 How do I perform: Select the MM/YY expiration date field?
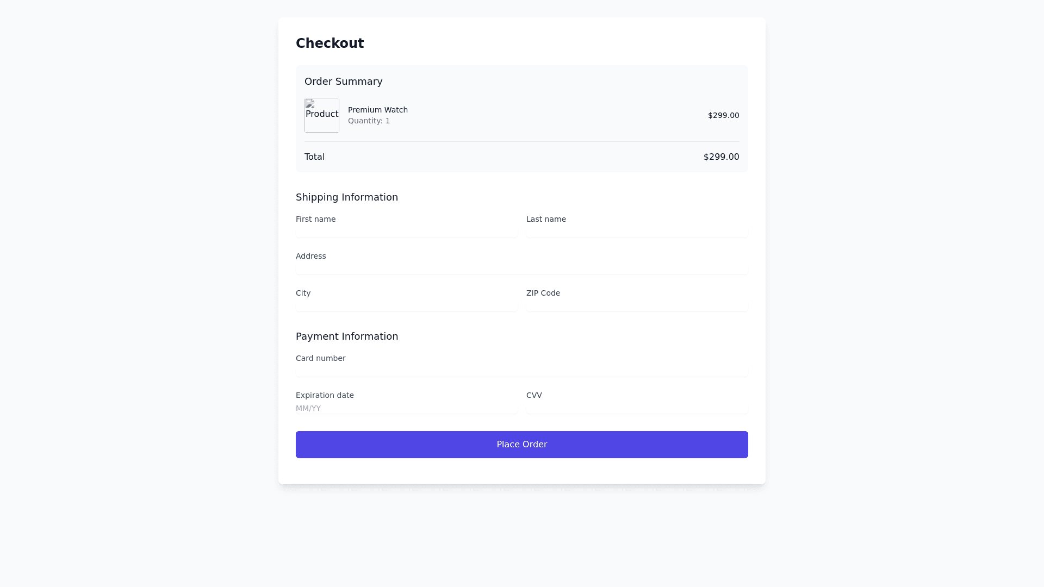[406, 408]
